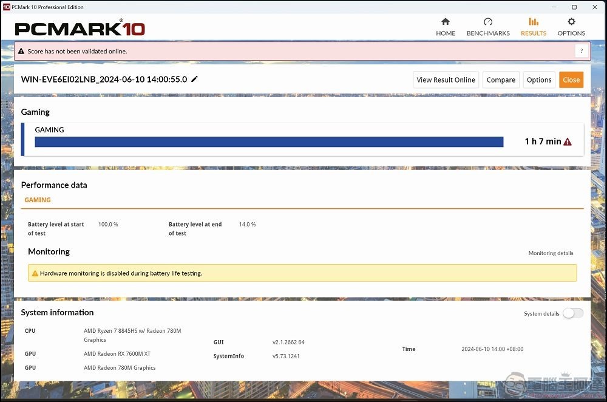This screenshot has height=402, width=607.
Task: Click the validation warning triangle icon
Action: tap(21, 51)
